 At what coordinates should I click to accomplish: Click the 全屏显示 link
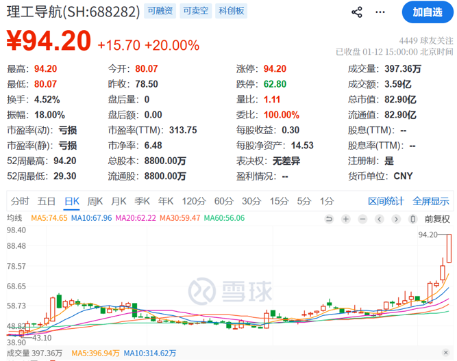pos(430,201)
